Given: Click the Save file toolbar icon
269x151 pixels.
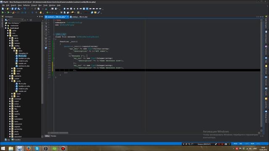Looking at the screenshot, I should pyautogui.click(x=12, y=9).
